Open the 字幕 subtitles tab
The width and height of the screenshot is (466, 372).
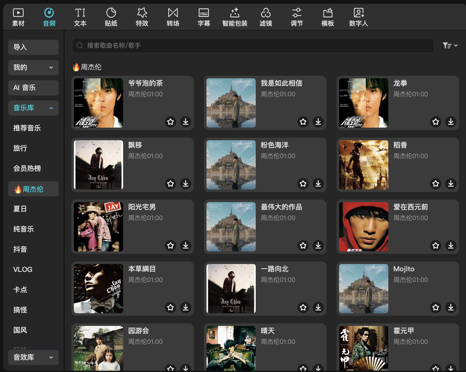(204, 17)
